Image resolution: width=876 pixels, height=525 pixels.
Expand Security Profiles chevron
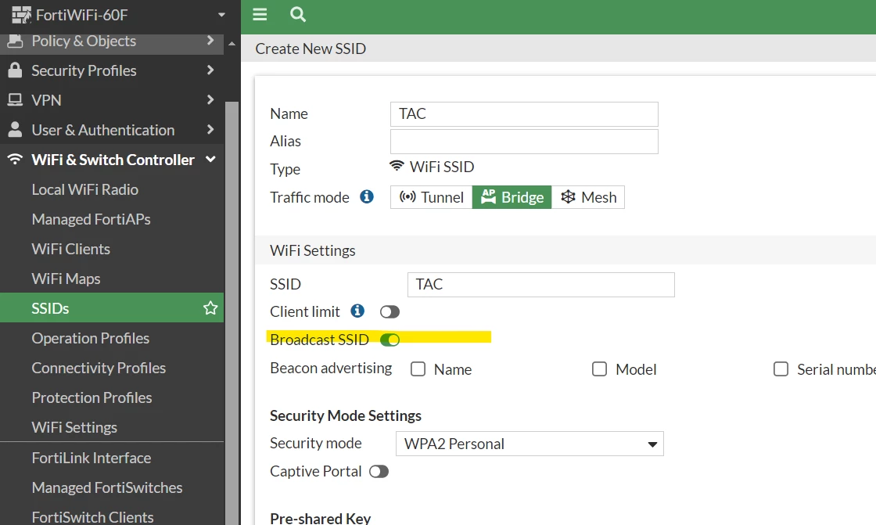click(210, 70)
